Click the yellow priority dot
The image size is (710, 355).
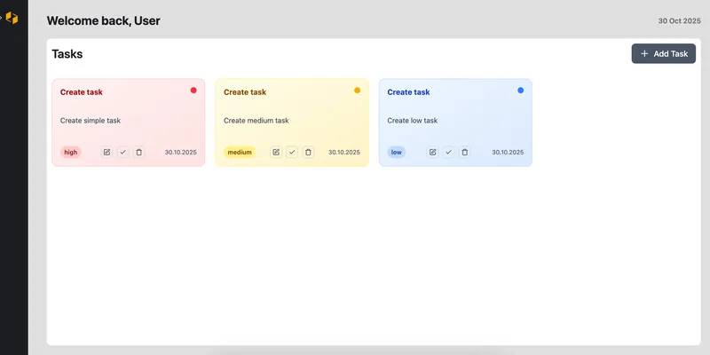pyautogui.click(x=358, y=91)
